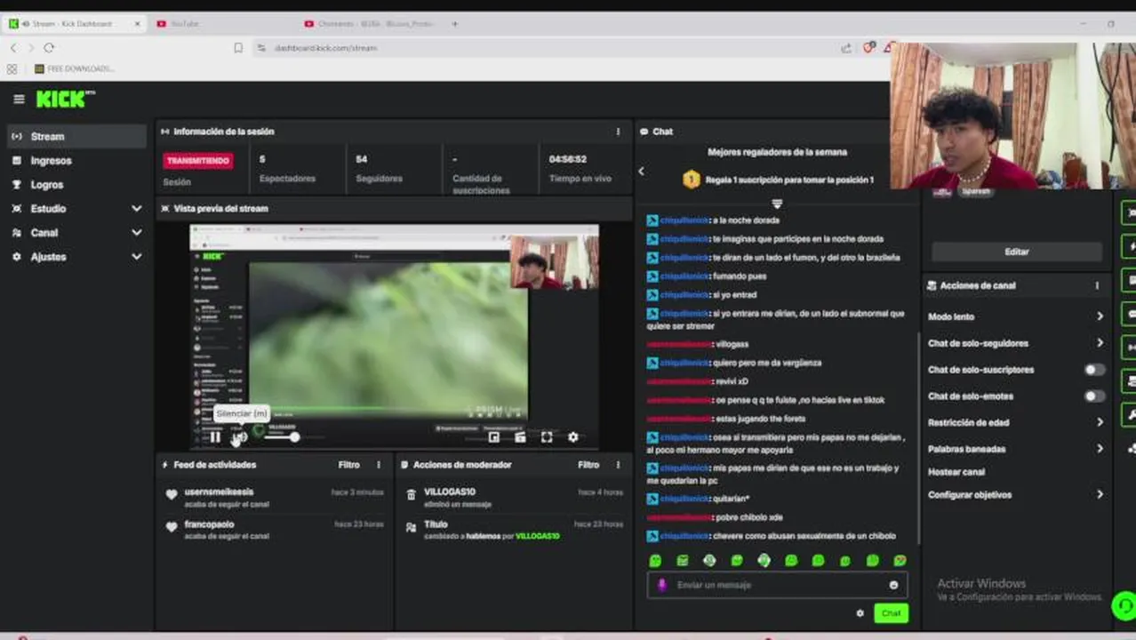Expand the Estudio sidebar section
This screenshot has height=640, width=1136.
76,209
